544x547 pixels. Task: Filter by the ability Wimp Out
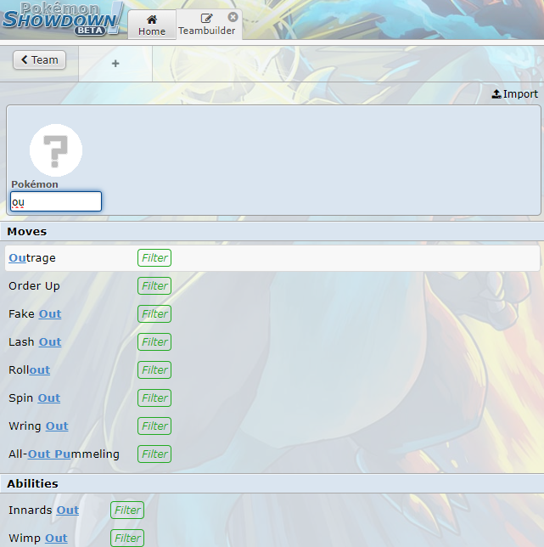[x=127, y=538]
